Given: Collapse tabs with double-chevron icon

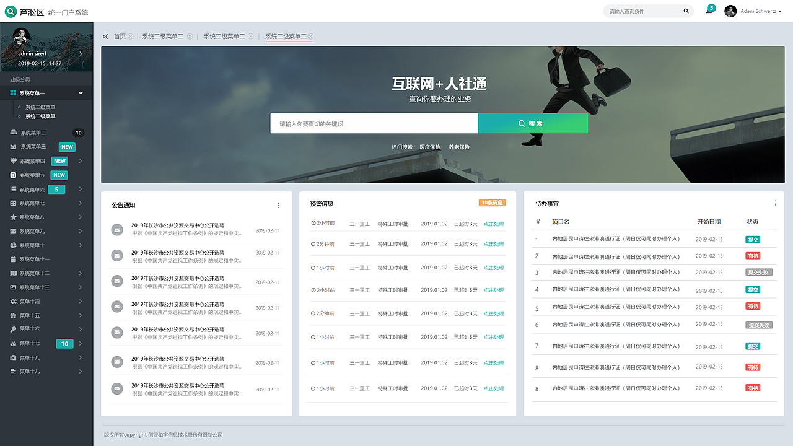Looking at the screenshot, I should point(105,37).
